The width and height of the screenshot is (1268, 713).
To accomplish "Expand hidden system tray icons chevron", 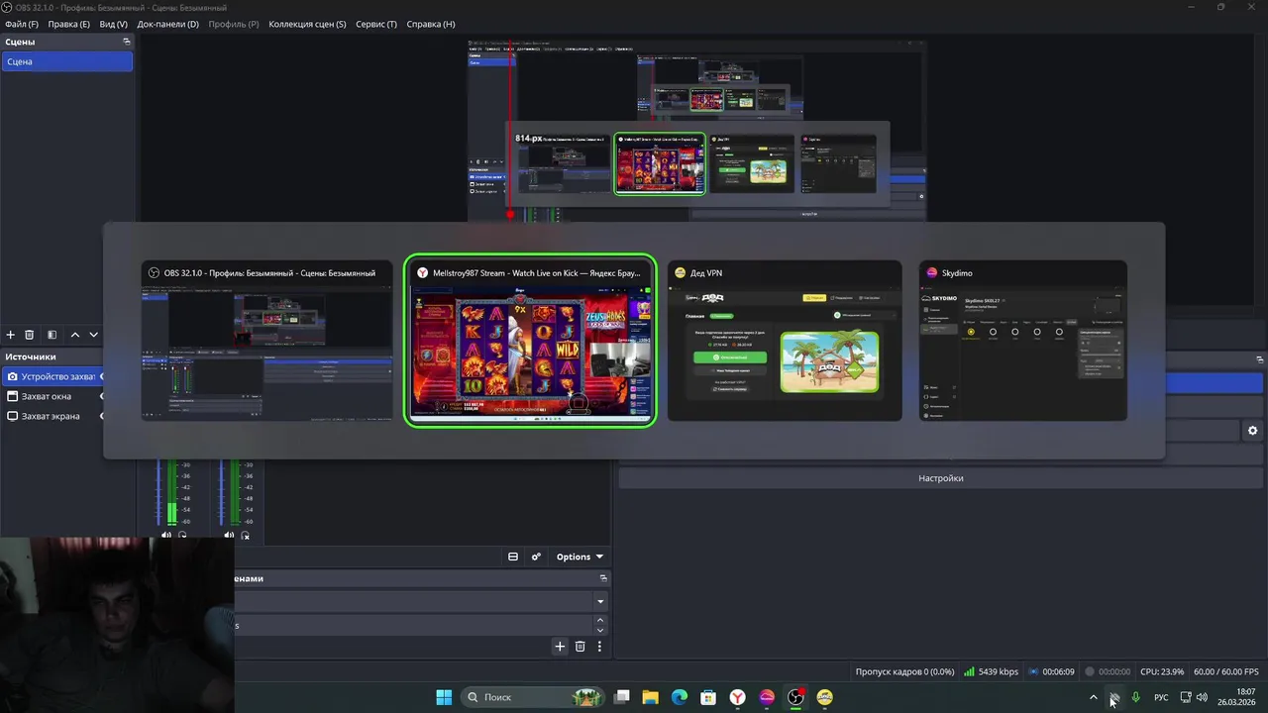I will [1094, 697].
